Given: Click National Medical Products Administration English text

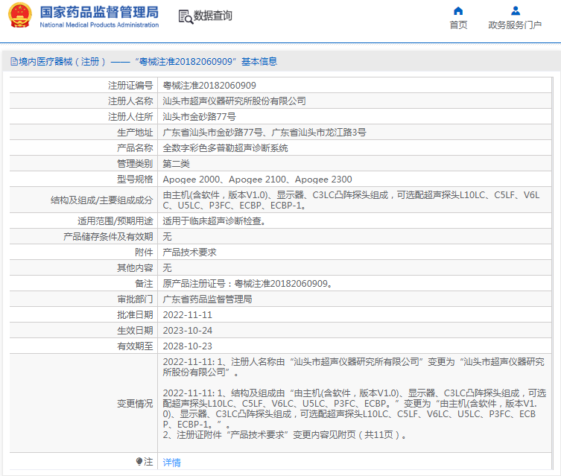Looking at the screenshot, I should point(98,25).
